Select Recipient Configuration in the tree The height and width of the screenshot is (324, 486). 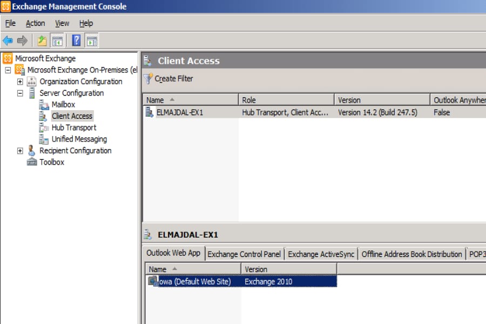75,150
